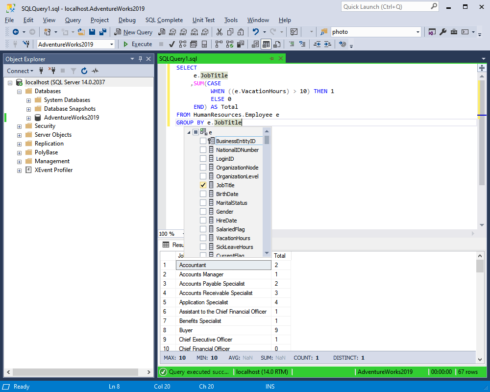Click the Cut icon in the toolbar
Image resolution: width=490 pixels, height=392 pixels.
tap(219, 31)
